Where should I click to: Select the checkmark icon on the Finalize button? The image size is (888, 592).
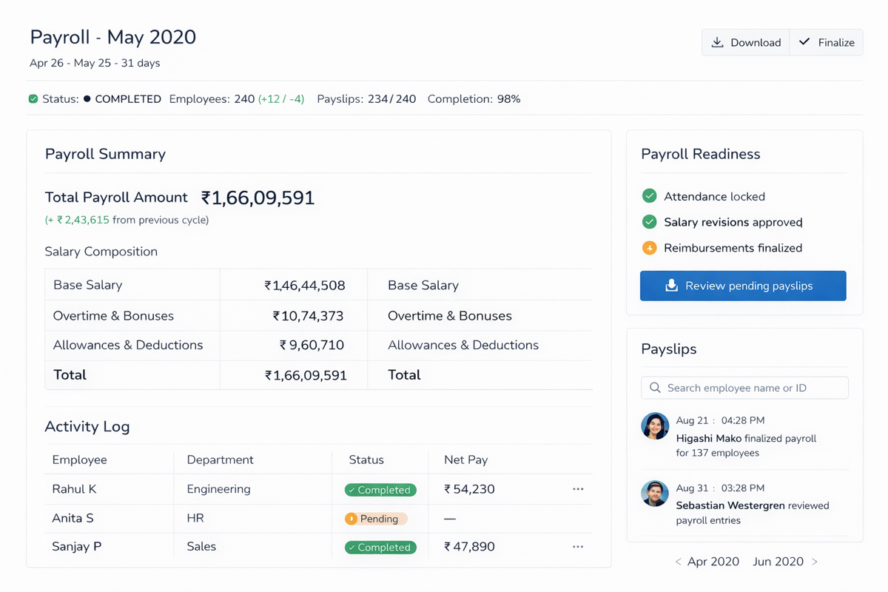tap(806, 42)
